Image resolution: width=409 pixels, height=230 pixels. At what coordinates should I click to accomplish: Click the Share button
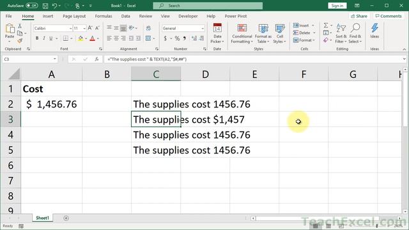(x=359, y=16)
